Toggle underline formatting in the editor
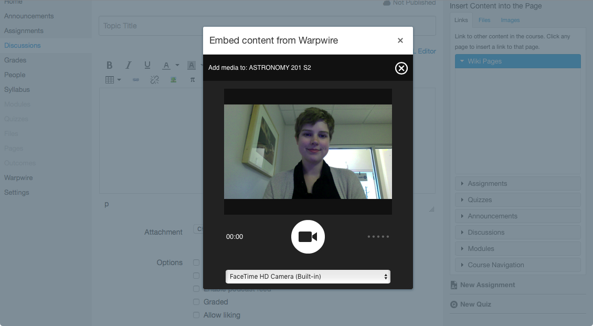The height and width of the screenshot is (326, 593). pyautogui.click(x=147, y=65)
